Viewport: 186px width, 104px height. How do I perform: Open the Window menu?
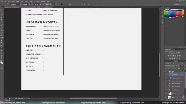[43, 1]
